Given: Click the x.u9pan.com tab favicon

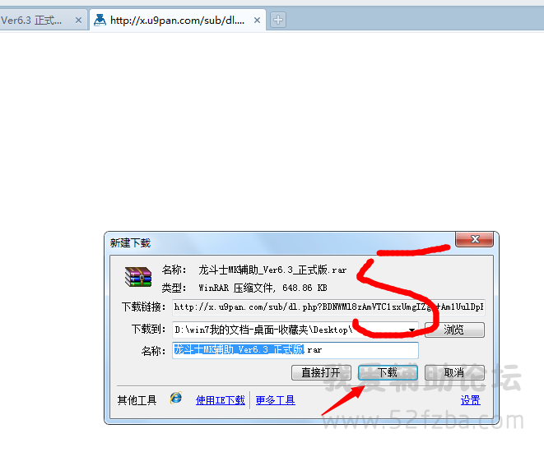Looking at the screenshot, I should [100, 20].
